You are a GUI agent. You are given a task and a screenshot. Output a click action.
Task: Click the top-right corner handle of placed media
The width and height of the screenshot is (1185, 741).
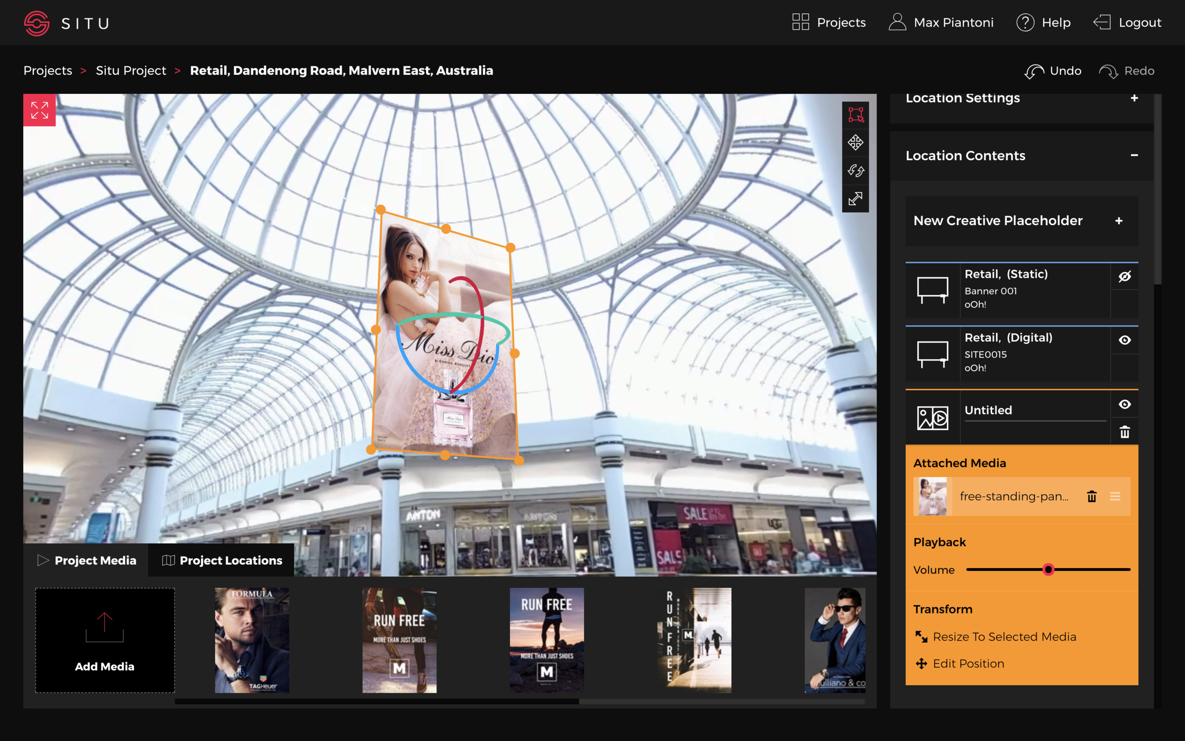(x=510, y=247)
